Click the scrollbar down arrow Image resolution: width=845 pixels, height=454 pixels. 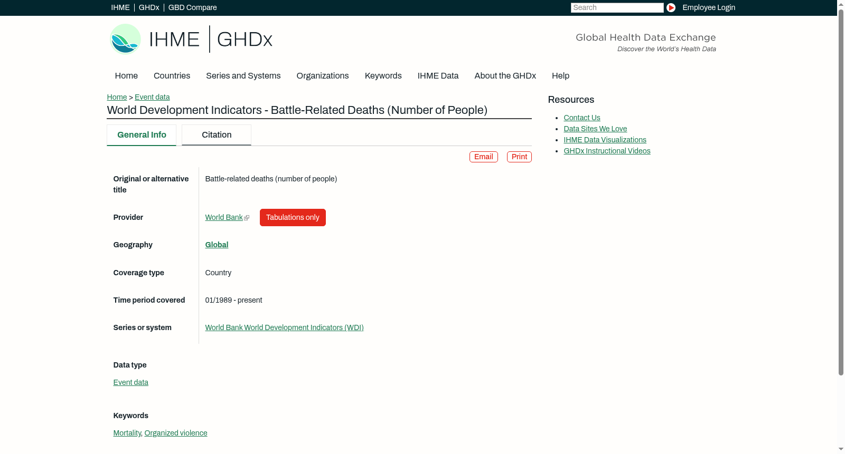point(841,450)
